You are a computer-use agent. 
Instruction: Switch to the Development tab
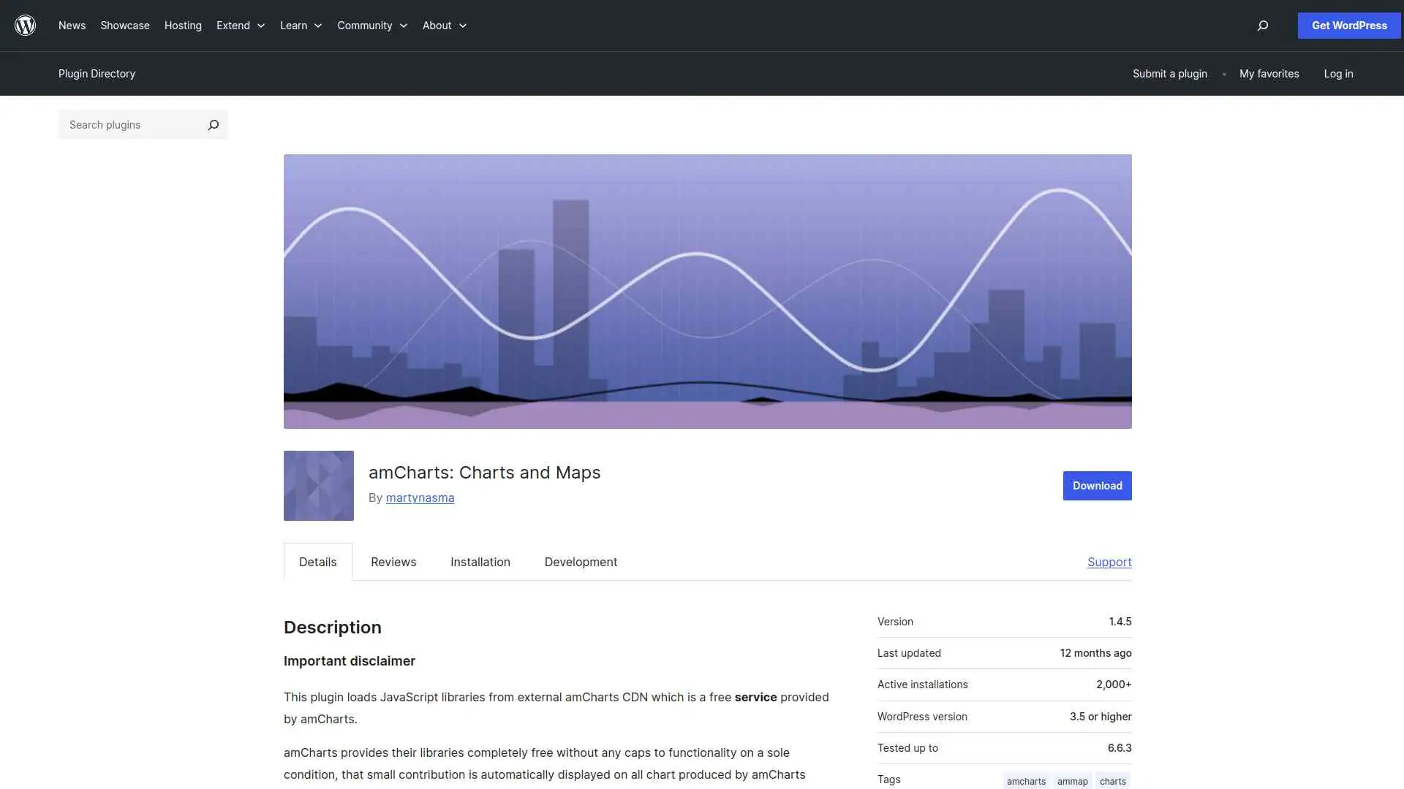[580, 562]
